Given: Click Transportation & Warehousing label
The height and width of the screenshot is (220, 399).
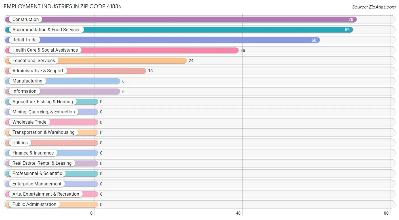Looking at the screenshot, I should point(43,132).
